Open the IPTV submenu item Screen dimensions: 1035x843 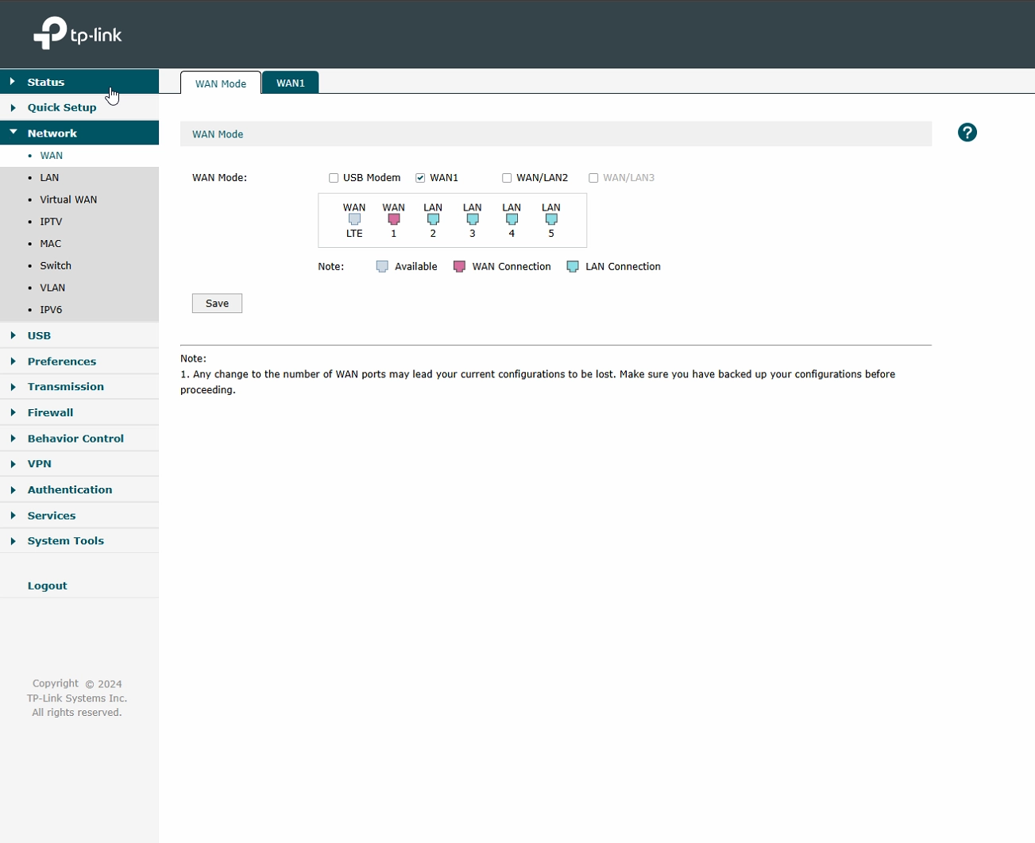51,222
